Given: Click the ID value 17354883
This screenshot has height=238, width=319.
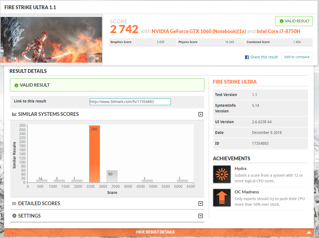Looking at the screenshot, I should [x=260, y=143].
